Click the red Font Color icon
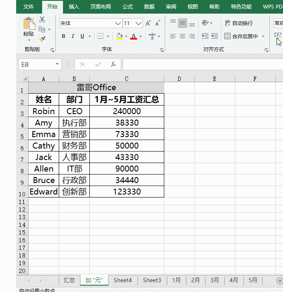Viewport: 283px width, 292px height. point(134,36)
